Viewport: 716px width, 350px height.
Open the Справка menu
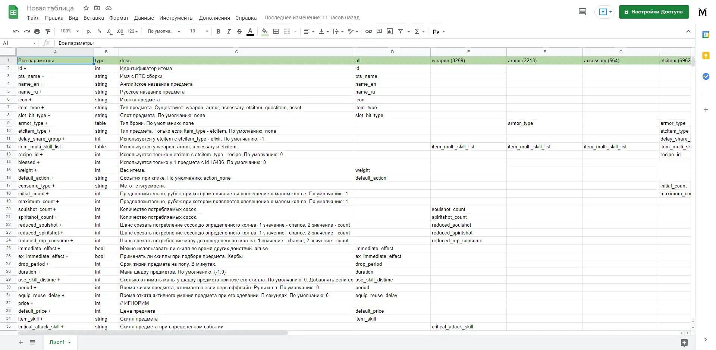tap(246, 18)
